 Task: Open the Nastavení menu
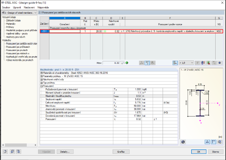29,7
